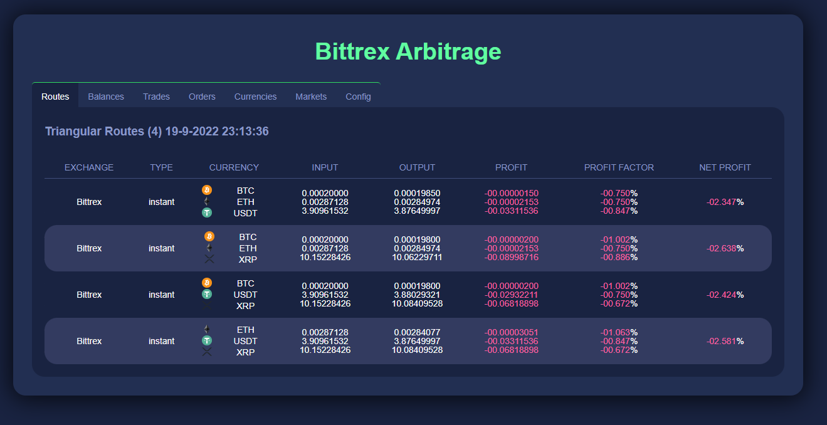
Task: Click the EXCHANGE column header
Action: point(89,167)
